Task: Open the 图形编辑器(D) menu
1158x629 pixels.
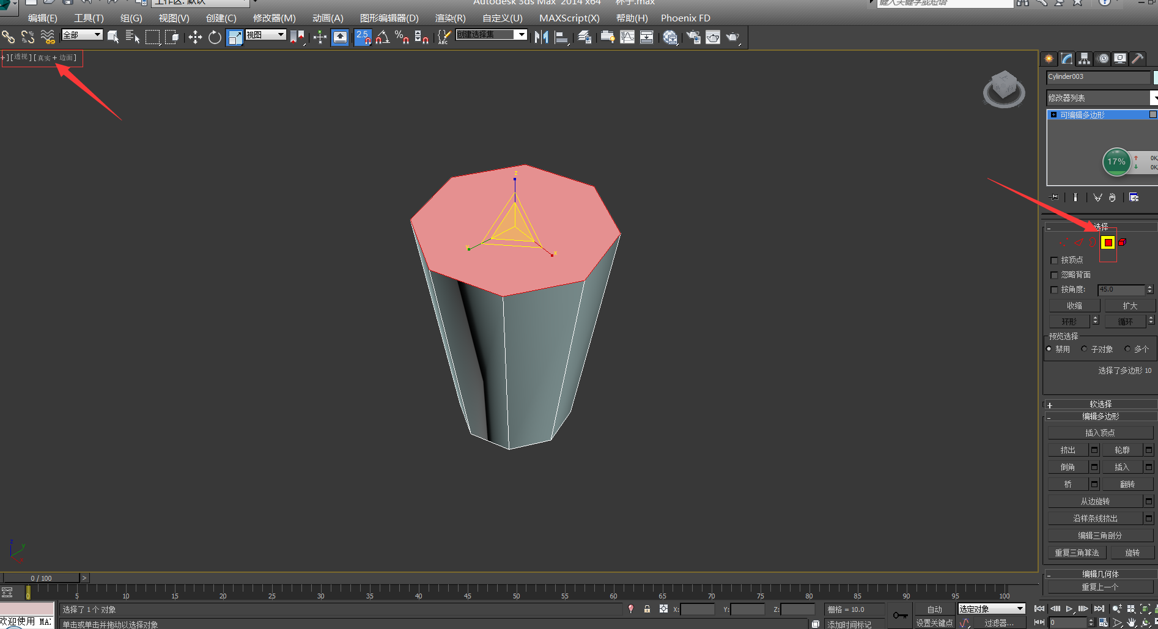Action: tap(389, 18)
